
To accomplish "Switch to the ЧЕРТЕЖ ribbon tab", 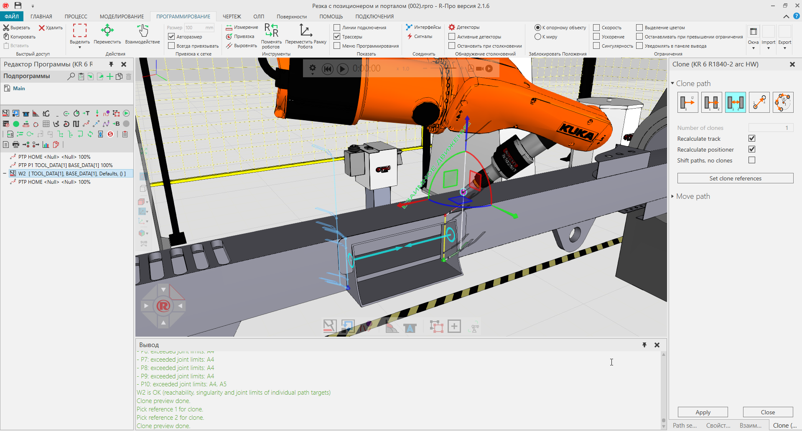I will tap(232, 17).
